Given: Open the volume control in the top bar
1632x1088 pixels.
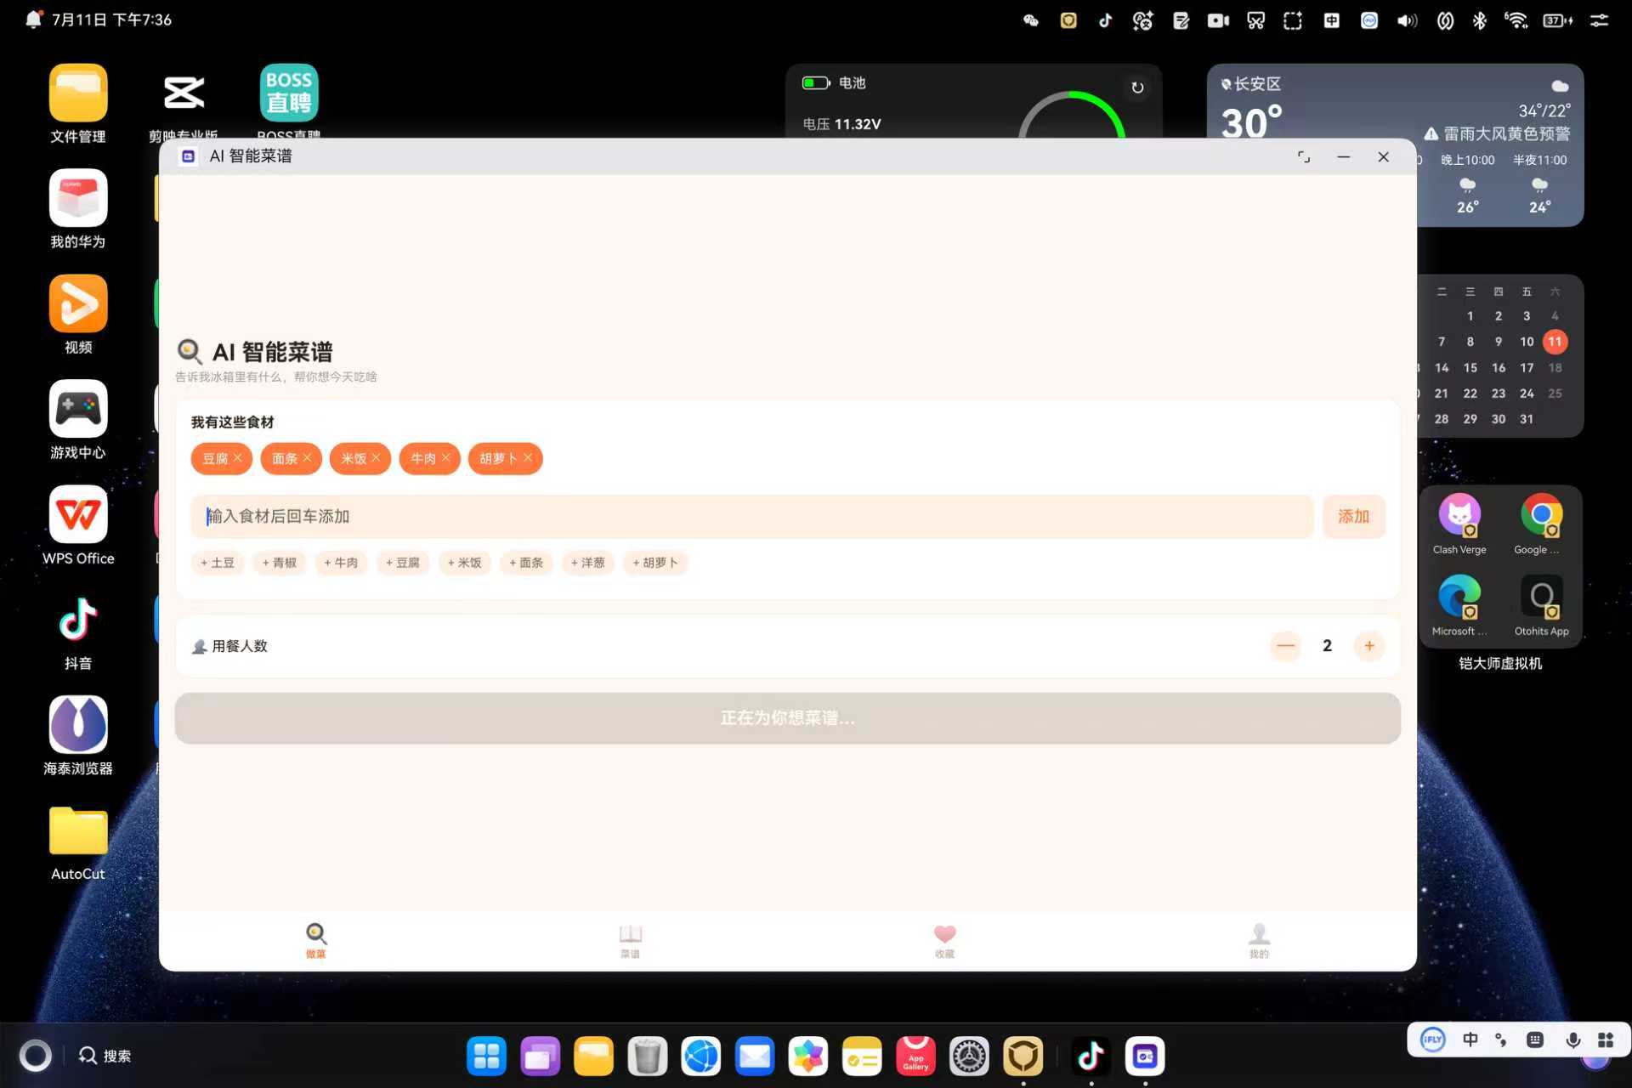Looking at the screenshot, I should [x=1407, y=20].
